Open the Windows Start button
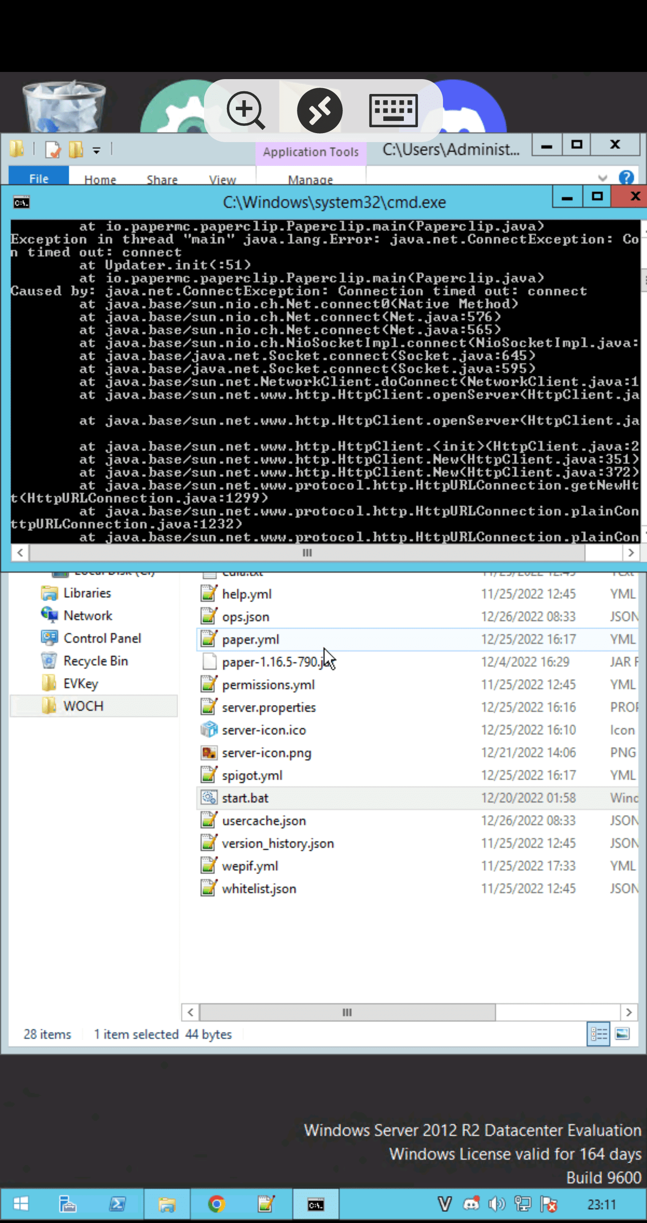647x1223 pixels. pyautogui.click(x=21, y=1204)
